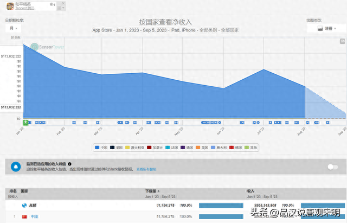Open the 查看所有警报 link
Screen dimensions: 347x223
(146, 169)
